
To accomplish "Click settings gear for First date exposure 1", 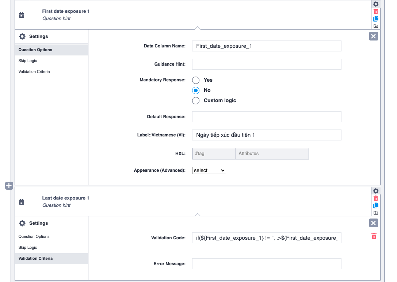I will click(x=376, y=4).
